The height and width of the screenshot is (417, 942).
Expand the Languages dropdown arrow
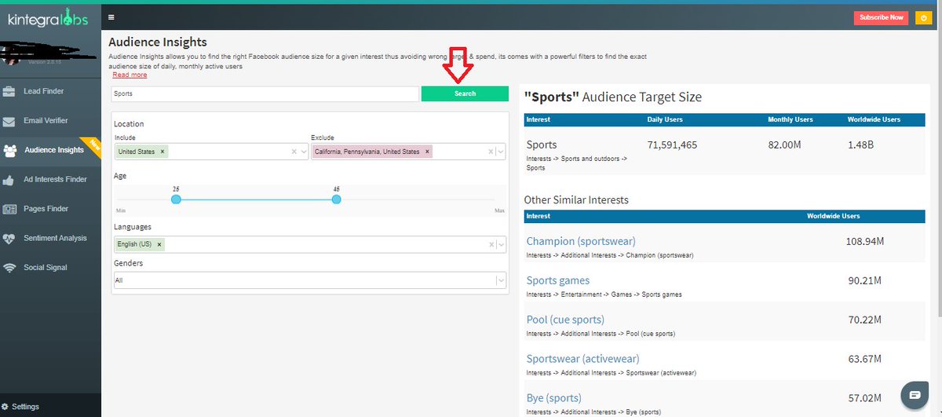500,244
